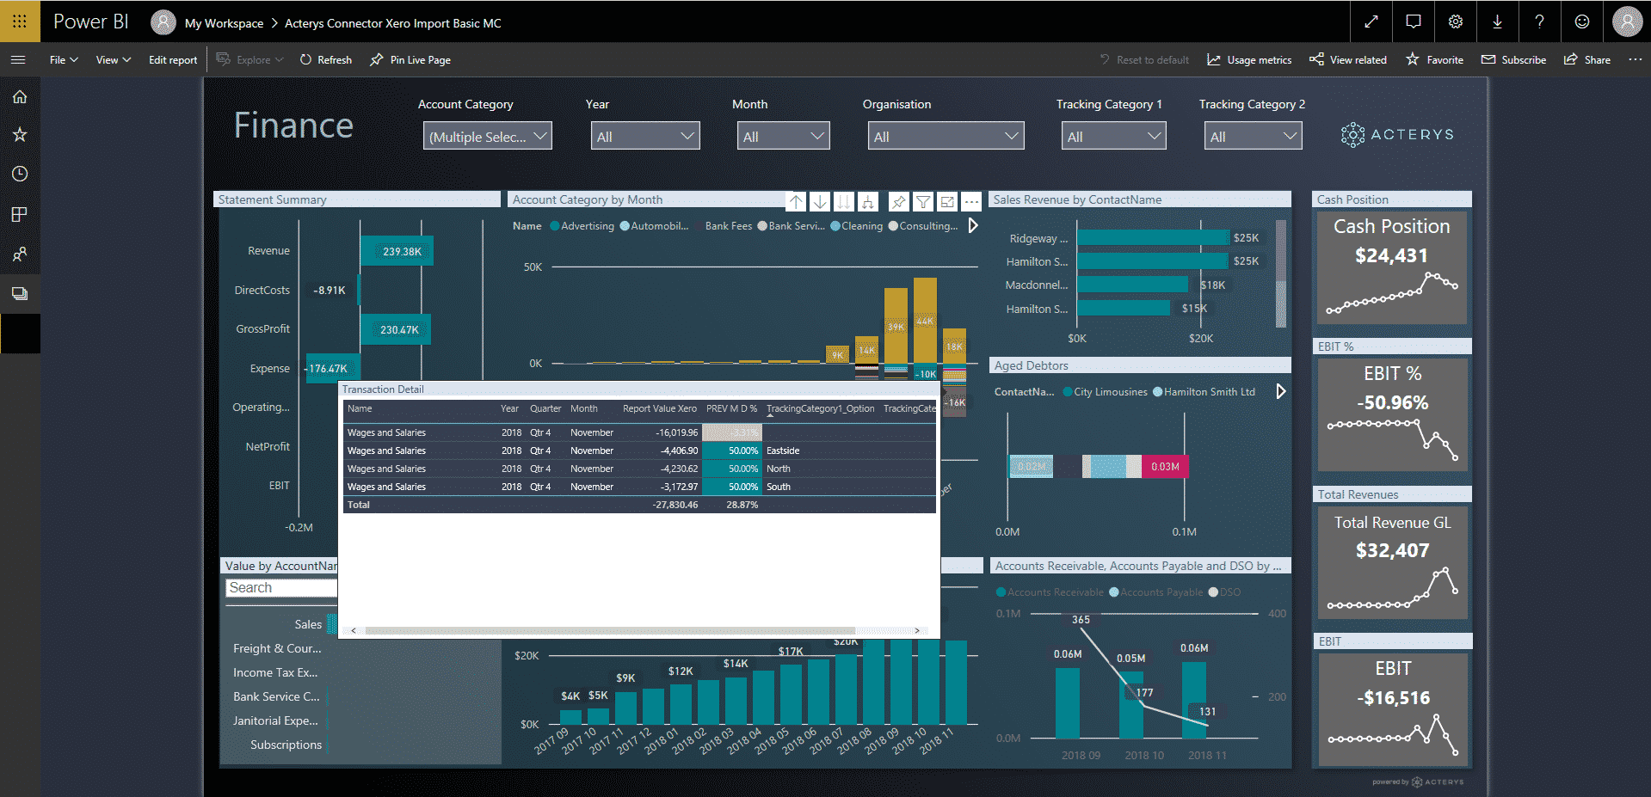Click Subscribe button
1651x797 pixels.
(x=1513, y=59)
